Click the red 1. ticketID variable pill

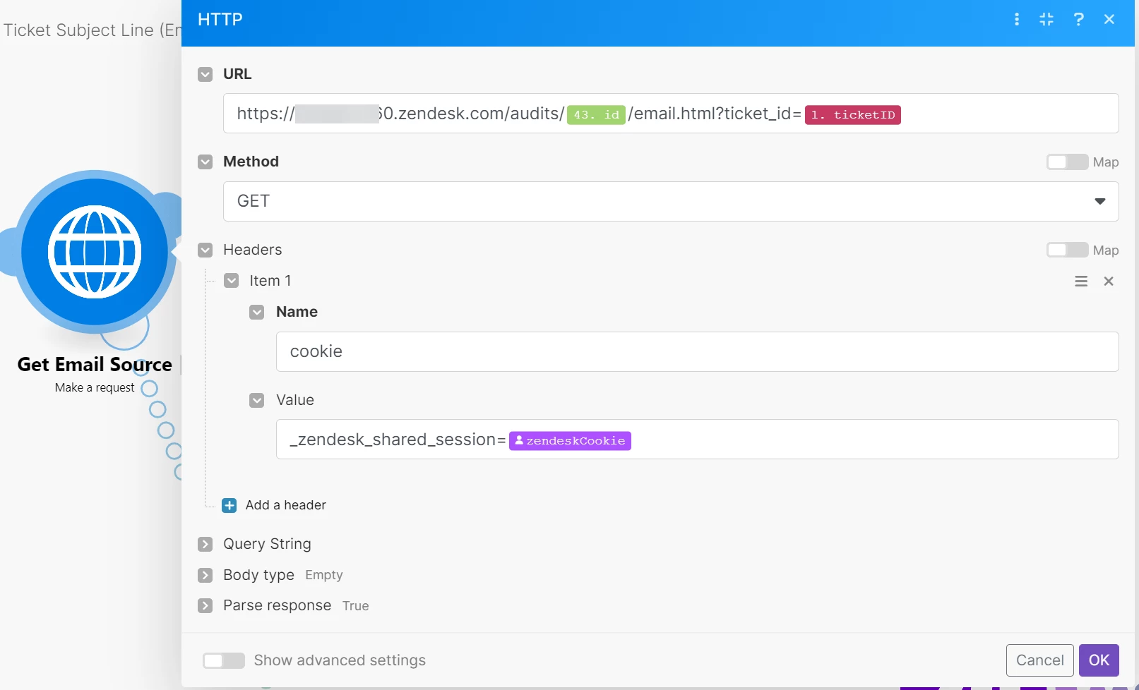[x=852, y=115]
